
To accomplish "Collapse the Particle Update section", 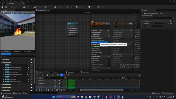I will pos(92,56).
